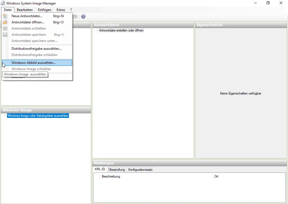Click 'Keine Eigenschaften verfügbar' text

(241, 93)
